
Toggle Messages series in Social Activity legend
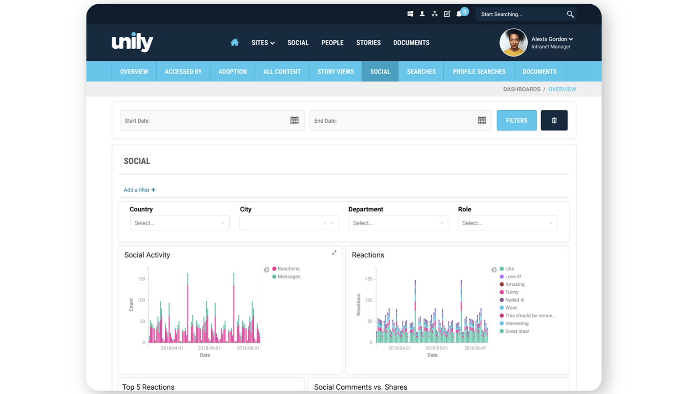286,277
